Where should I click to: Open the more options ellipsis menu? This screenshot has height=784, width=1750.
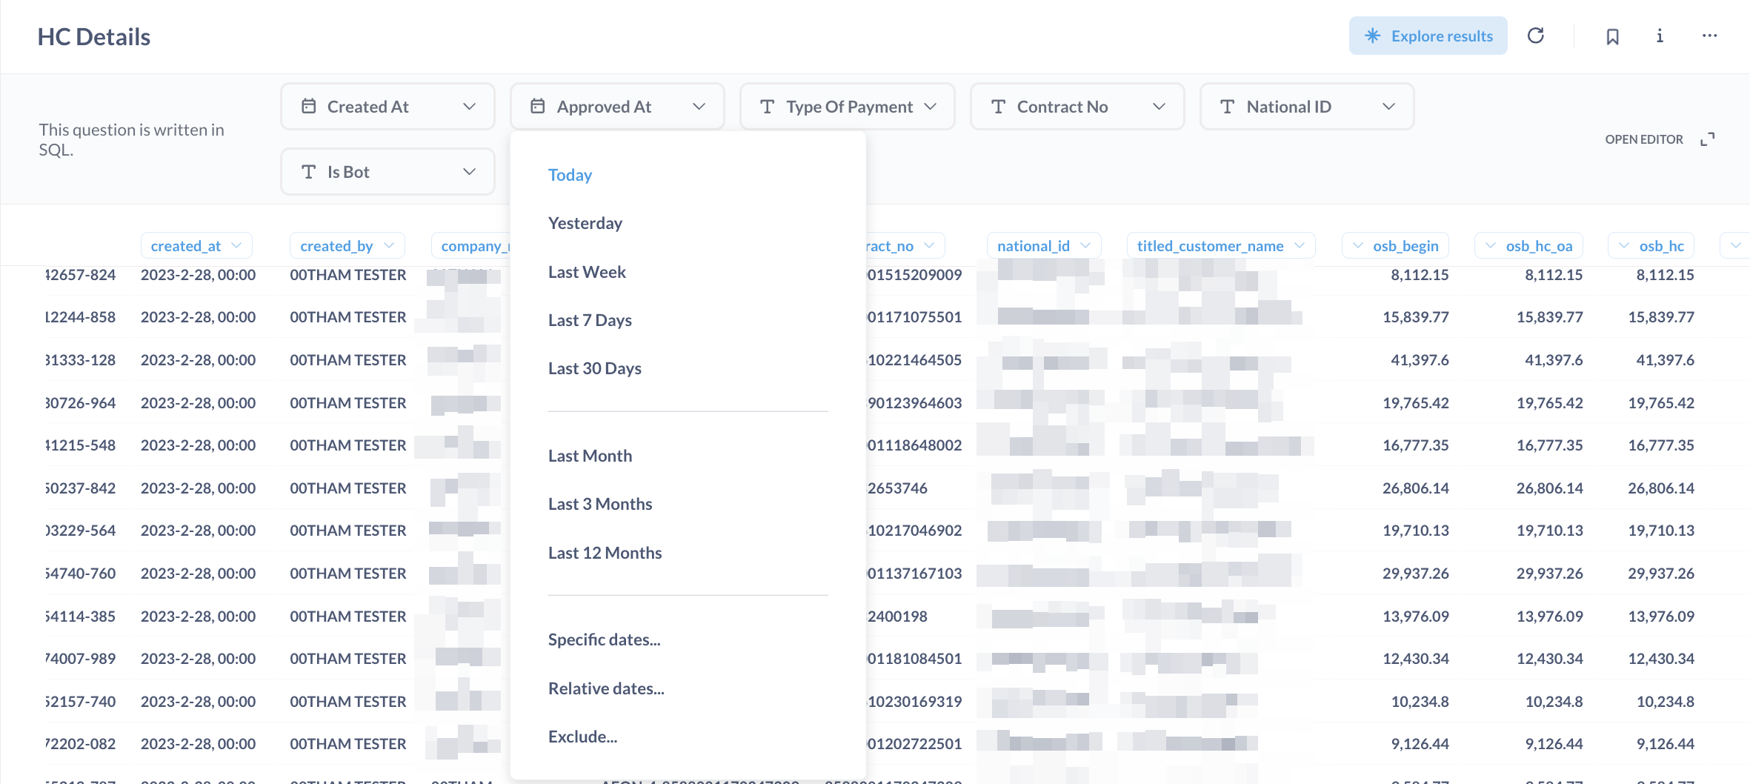coord(1709,36)
